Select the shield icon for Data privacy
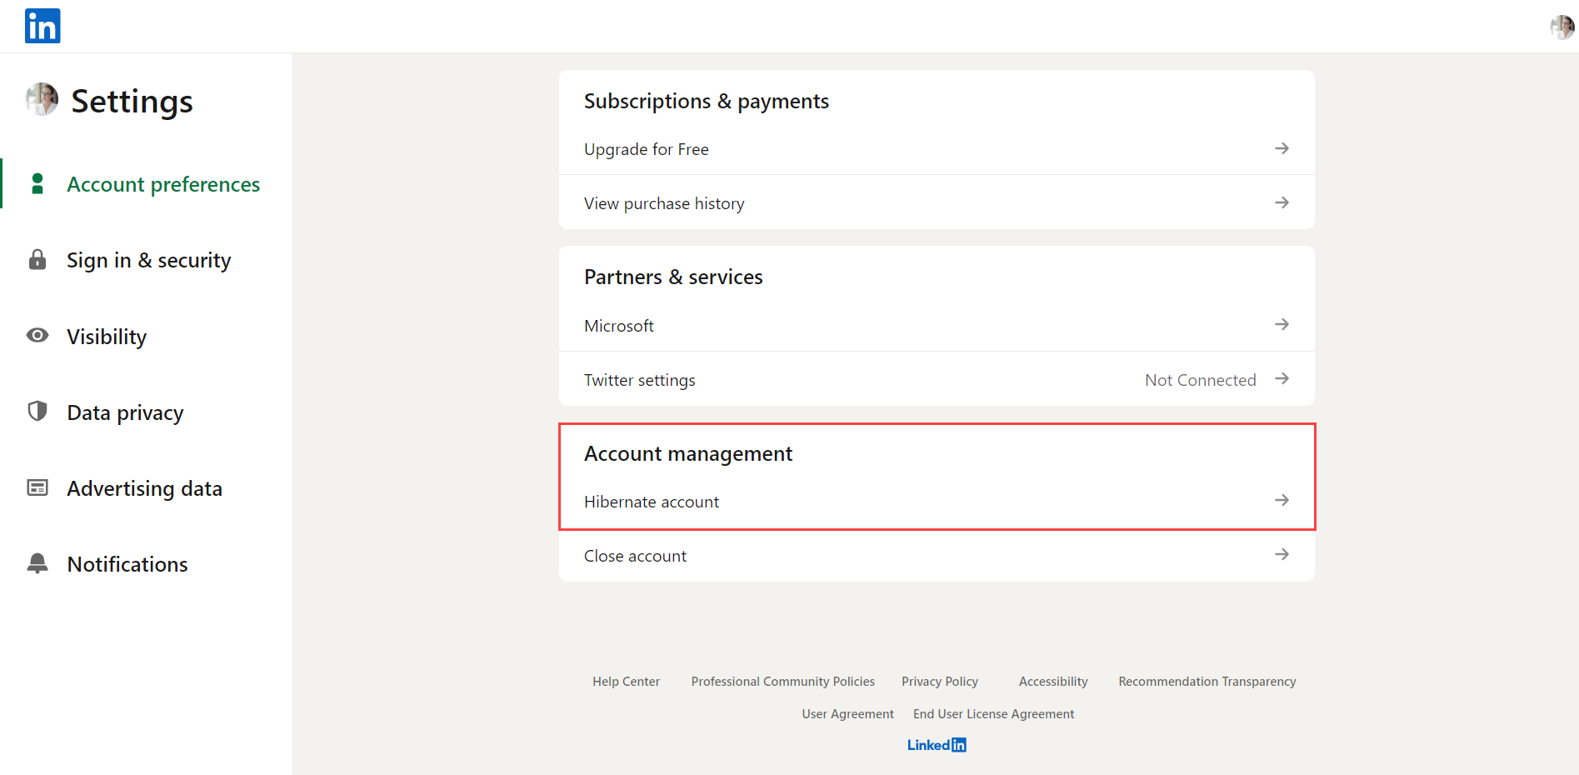Viewport: 1579px width, 775px height. tap(37, 411)
